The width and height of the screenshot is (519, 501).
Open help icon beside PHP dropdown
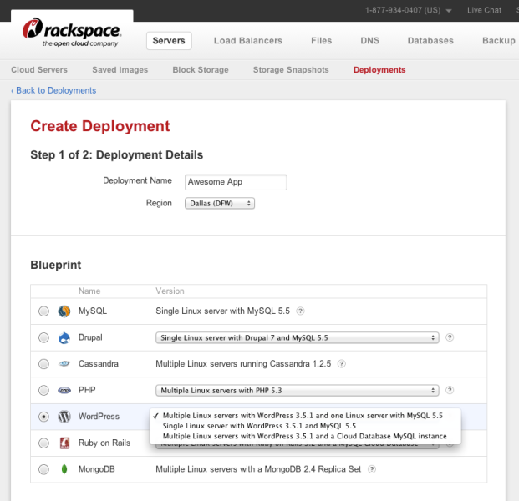coord(450,390)
